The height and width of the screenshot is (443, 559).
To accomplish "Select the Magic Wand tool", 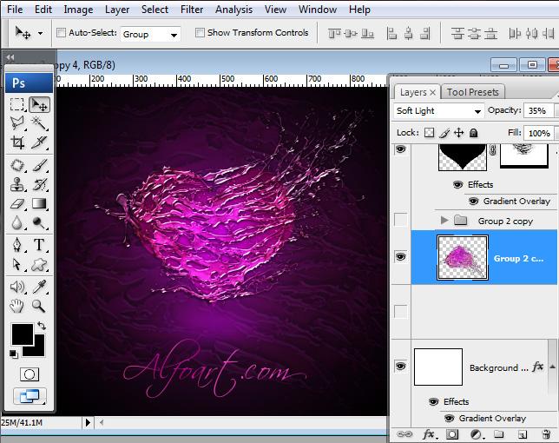I will click(x=39, y=123).
